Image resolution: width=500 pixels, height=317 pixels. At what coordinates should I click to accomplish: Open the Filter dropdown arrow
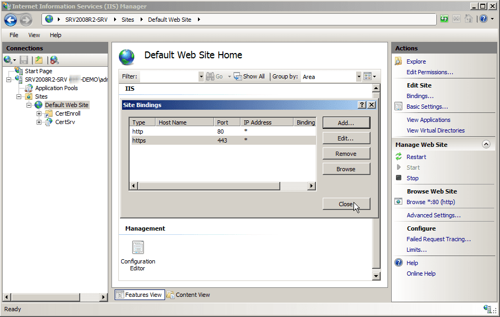point(201,76)
